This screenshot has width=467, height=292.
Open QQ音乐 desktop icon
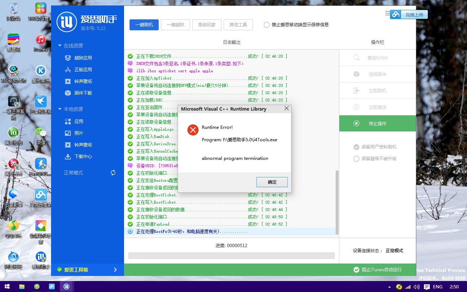click(x=13, y=229)
